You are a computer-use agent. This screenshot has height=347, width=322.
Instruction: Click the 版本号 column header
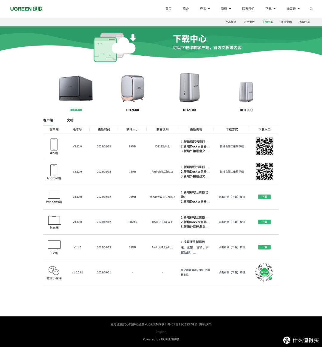pyautogui.click(x=77, y=130)
